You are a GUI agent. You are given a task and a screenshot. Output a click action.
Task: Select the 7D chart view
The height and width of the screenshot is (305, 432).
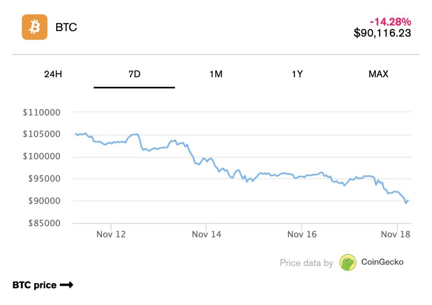[x=134, y=74]
